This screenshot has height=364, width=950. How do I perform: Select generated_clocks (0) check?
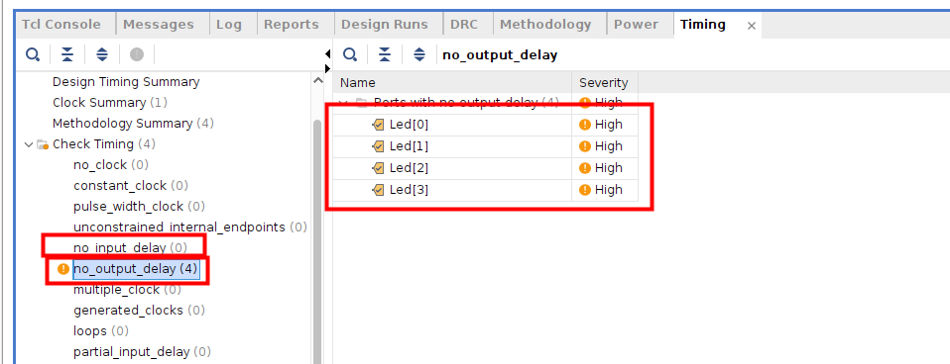pyautogui.click(x=140, y=311)
